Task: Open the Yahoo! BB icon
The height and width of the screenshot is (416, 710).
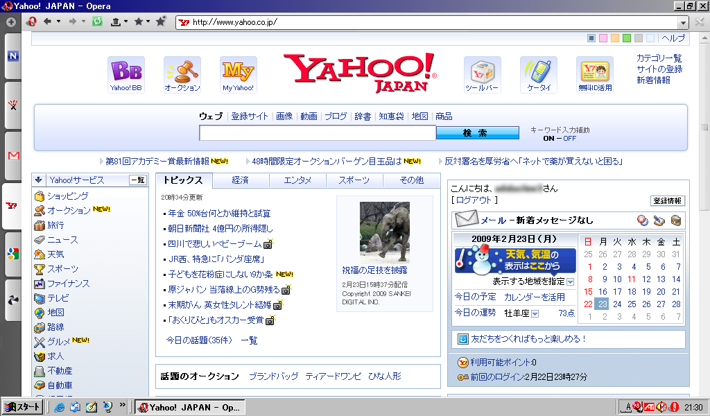Action: coord(126,75)
